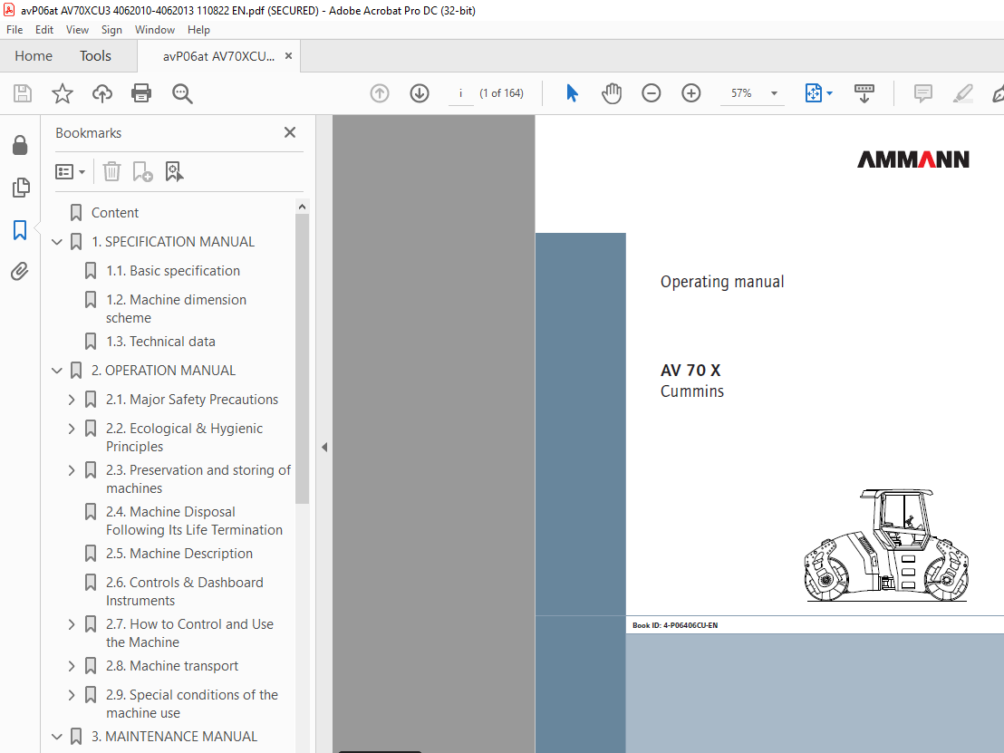Open the Edit menu

click(44, 30)
